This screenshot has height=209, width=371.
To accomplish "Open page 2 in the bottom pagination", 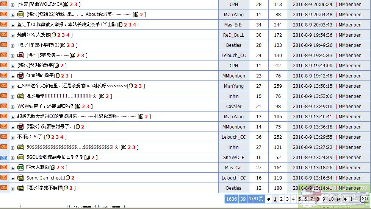I will coord(281,199).
